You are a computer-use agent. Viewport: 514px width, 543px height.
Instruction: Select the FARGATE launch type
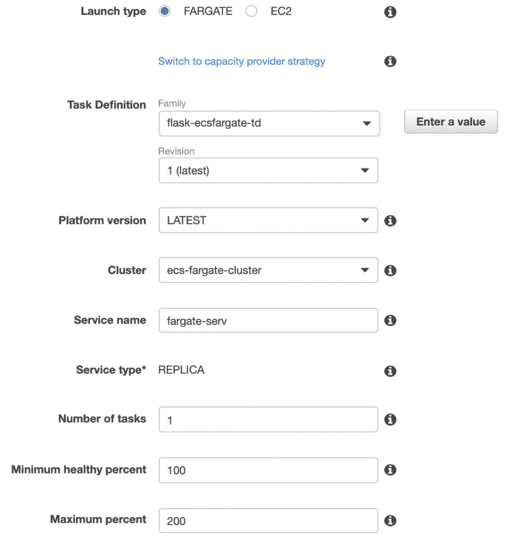pos(165,12)
